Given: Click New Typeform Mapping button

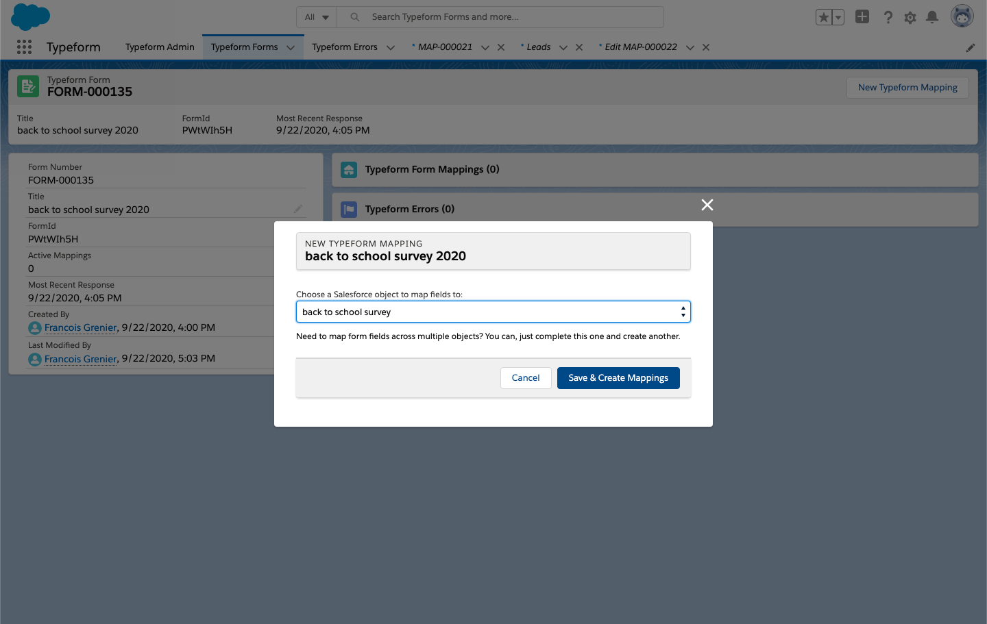Looking at the screenshot, I should [907, 88].
